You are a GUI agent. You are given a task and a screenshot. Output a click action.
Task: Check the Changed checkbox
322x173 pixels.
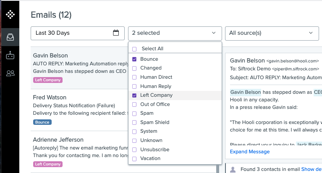[x=134, y=68]
